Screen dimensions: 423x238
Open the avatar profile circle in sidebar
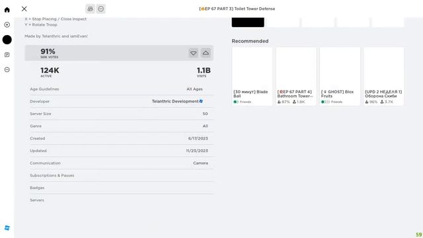(x=7, y=40)
